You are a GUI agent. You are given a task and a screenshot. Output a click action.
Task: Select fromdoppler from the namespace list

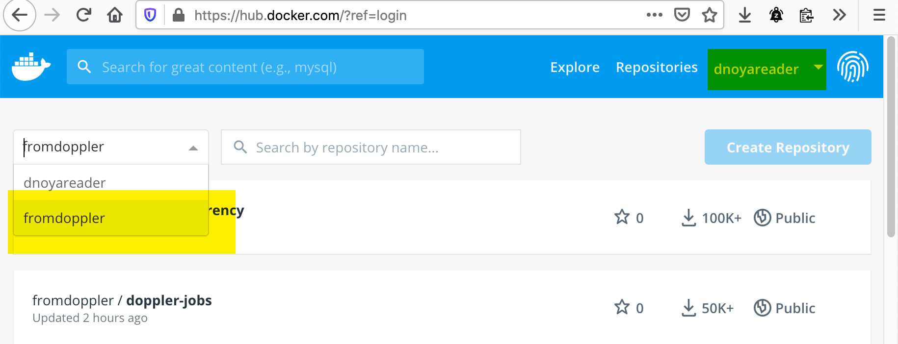64,218
